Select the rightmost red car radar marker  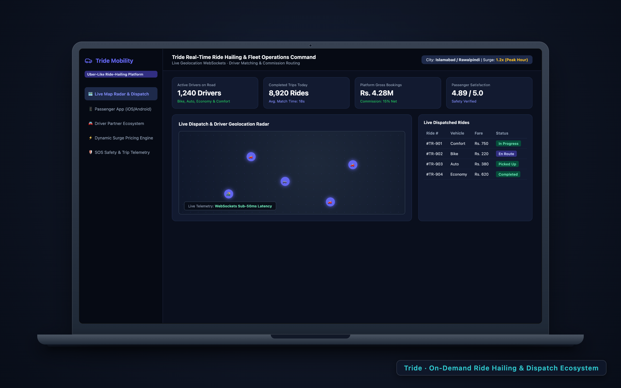click(353, 165)
